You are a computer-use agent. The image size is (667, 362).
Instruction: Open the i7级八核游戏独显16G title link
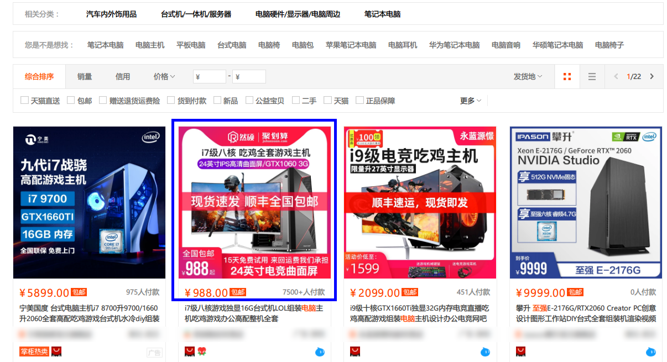pos(254,313)
